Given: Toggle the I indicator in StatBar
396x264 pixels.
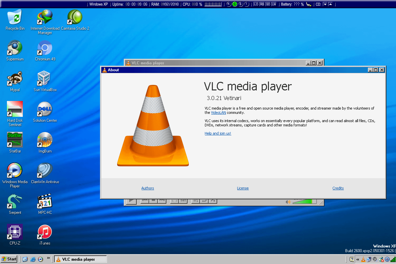Looking at the screenshot, I should click(x=247, y=4).
